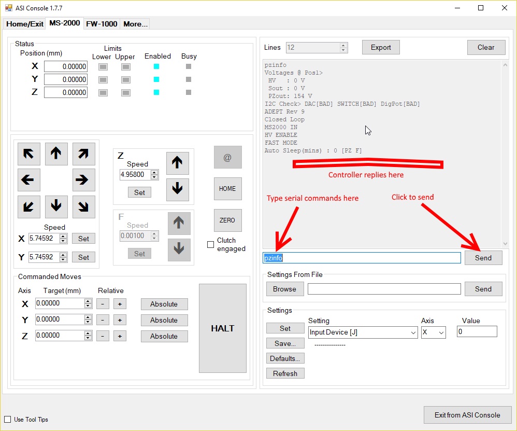Move Z axis down with arrow button
Image resolution: width=517 pixels, height=431 pixels.
tap(177, 189)
